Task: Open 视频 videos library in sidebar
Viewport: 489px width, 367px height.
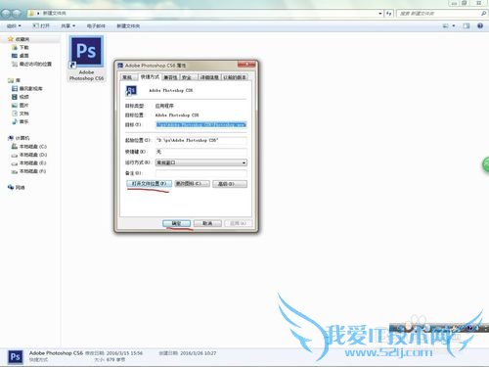Action: pos(21,97)
